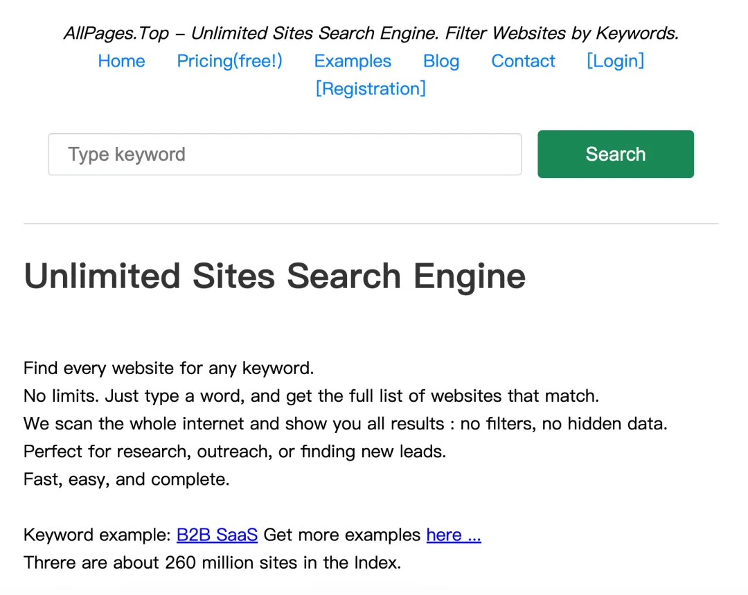Open the Pricing(free!) link
The width and height of the screenshot is (748, 595).
[229, 61]
